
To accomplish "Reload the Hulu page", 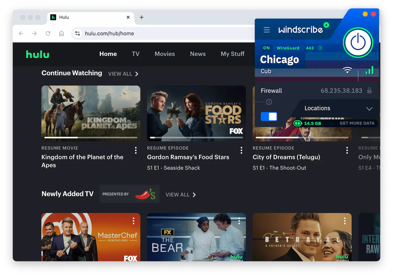I will [x=48, y=33].
